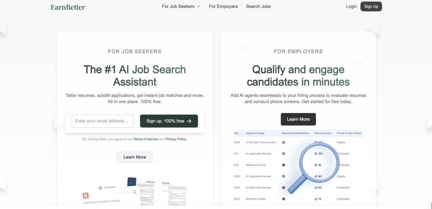432x209 pixels.
Task: Click Learn More under job seekers
Action: tap(135, 157)
